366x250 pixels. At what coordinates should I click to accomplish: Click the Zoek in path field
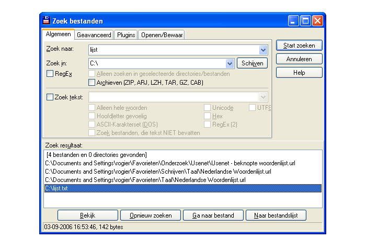(x=157, y=63)
